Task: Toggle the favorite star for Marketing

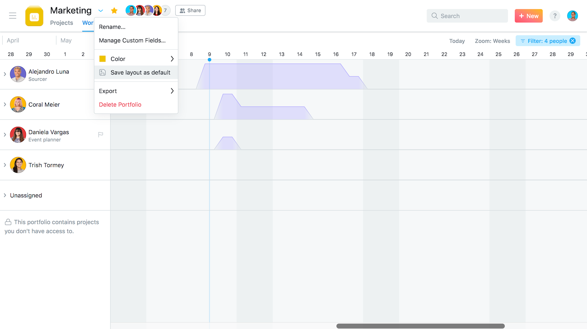Action: point(114,10)
